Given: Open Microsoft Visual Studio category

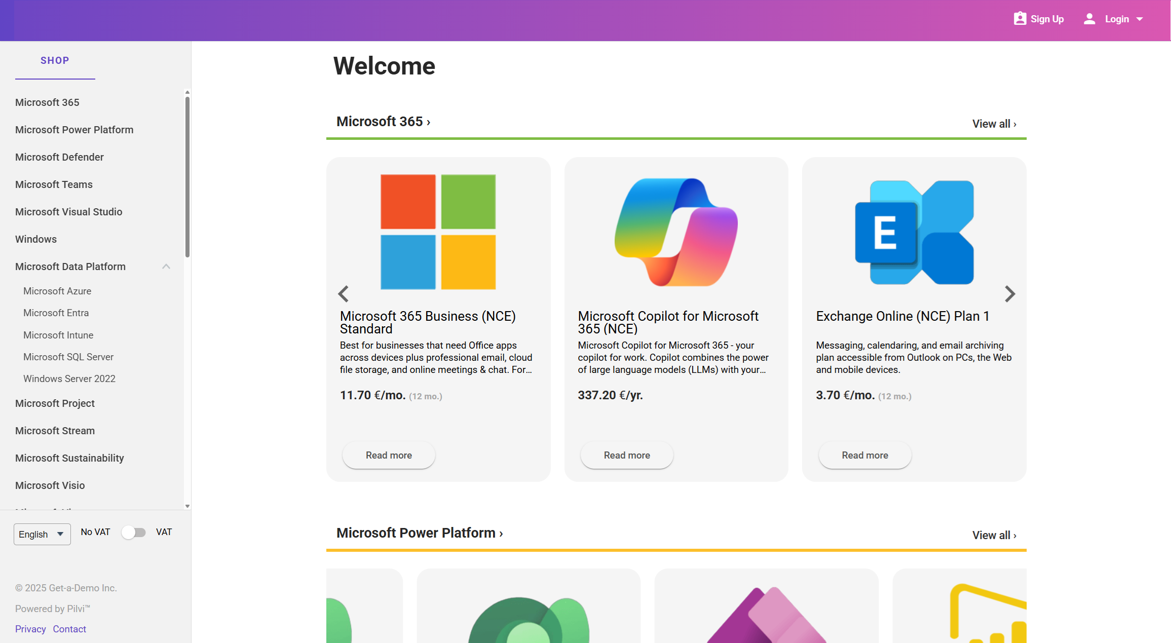Looking at the screenshot, I should point(68,212).
